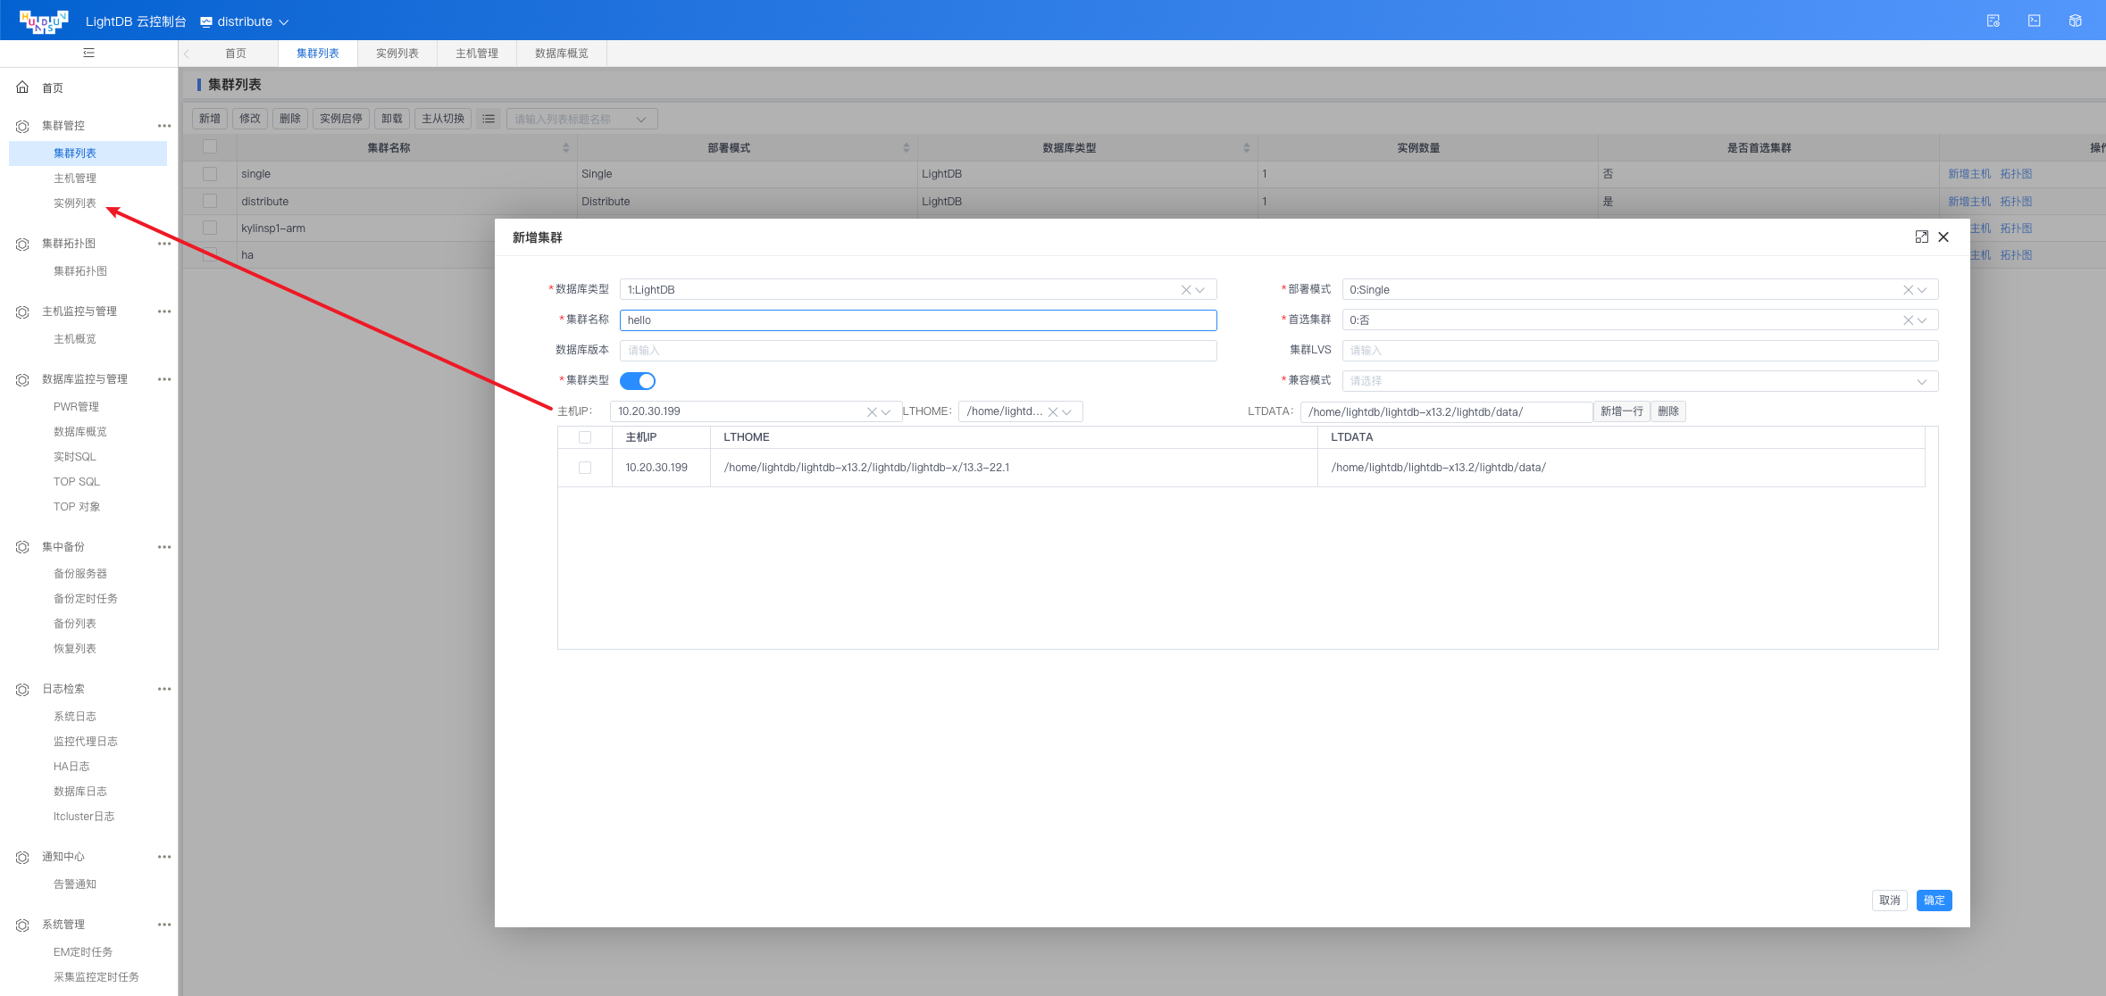Click the 主机监控与管理 gear icon
2106x996 pixels.
[x=22, y=311]
